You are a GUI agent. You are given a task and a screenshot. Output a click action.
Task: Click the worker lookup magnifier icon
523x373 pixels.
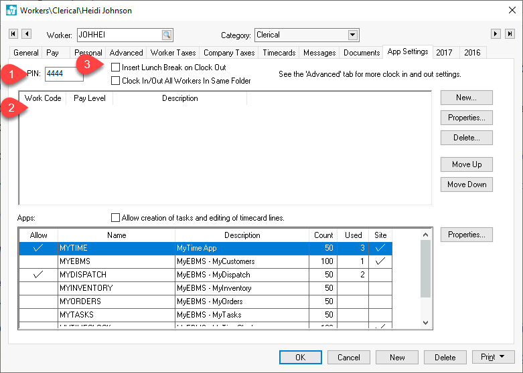click(166, 35)
